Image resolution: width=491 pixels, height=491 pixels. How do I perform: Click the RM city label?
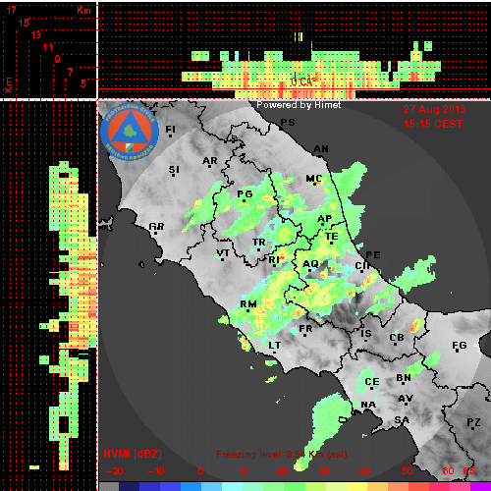click(248, 304)
